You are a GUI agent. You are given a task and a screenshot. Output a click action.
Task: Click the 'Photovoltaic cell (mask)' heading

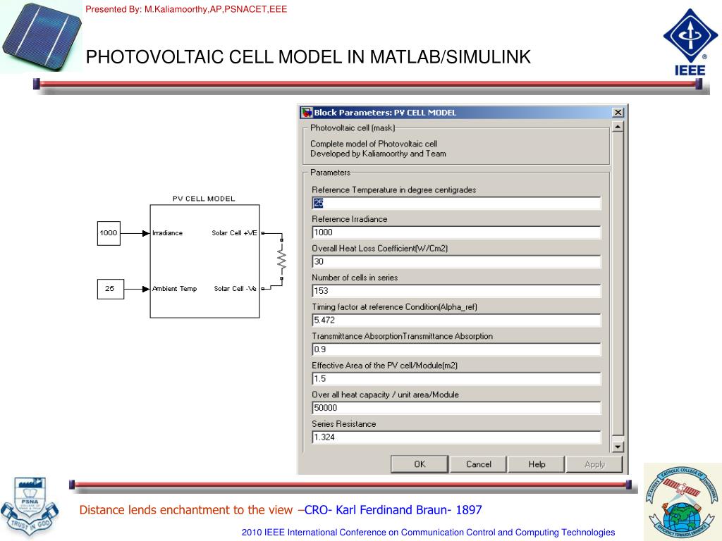tap(353, 128)
